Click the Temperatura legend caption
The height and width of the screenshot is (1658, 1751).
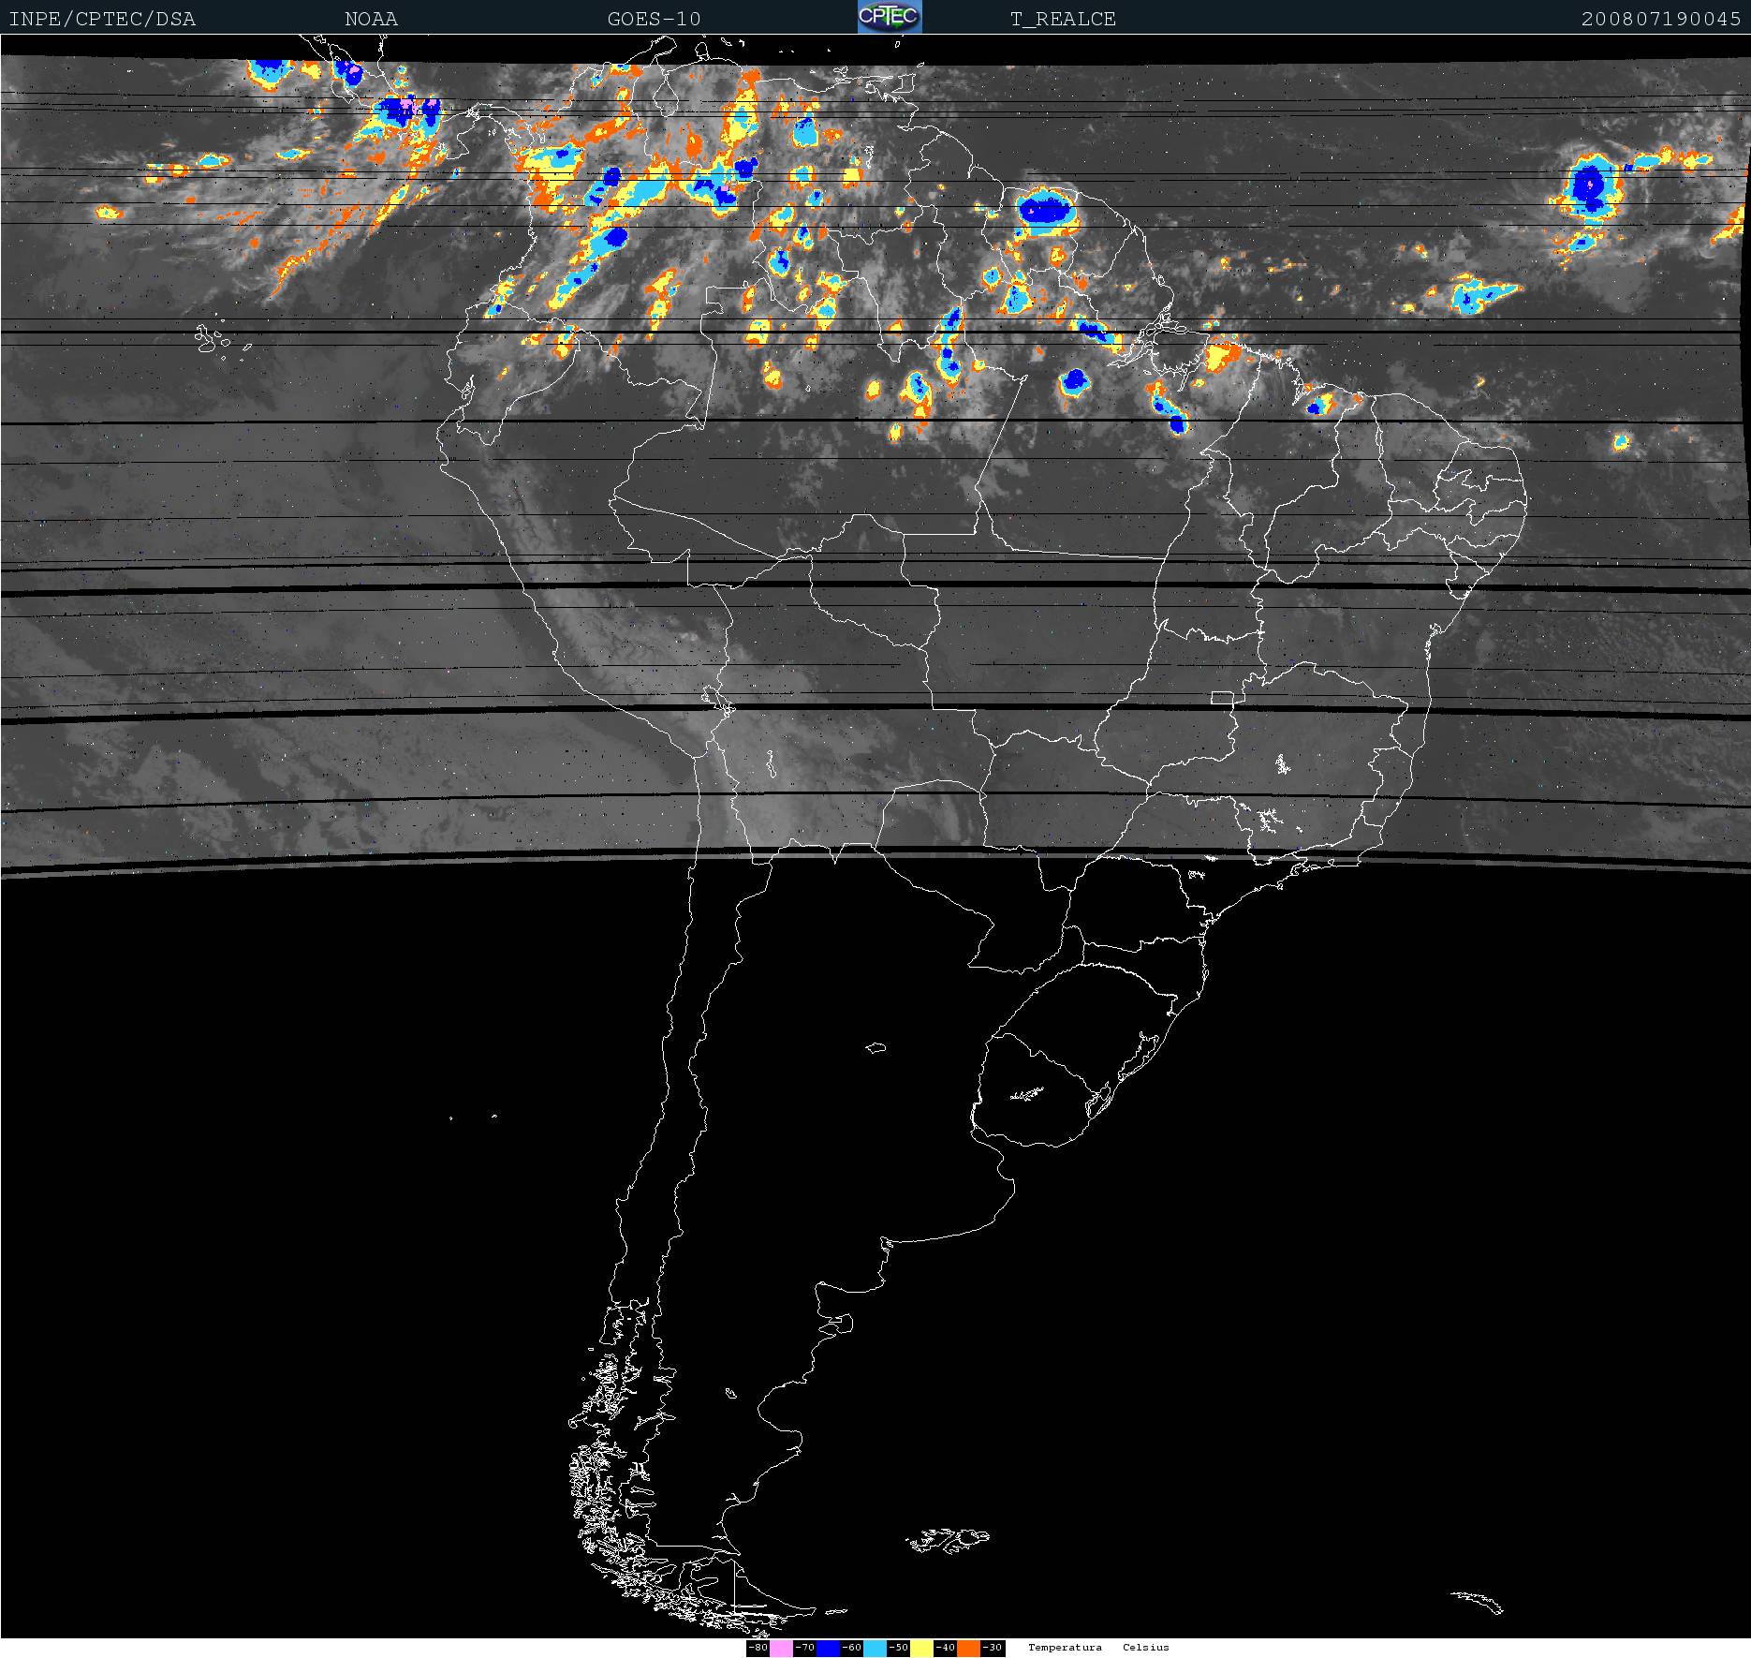click(1065, 1648)
